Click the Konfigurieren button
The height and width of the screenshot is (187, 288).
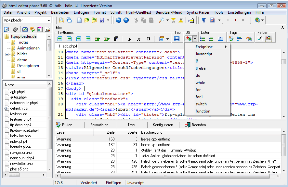(163, 125)
